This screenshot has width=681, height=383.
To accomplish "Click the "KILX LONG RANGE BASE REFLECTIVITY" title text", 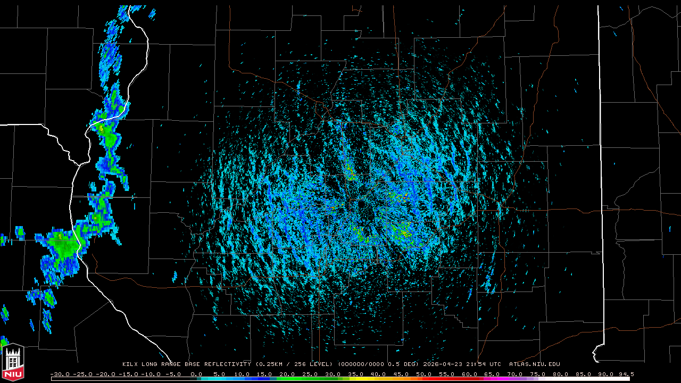I will [187, 364].
